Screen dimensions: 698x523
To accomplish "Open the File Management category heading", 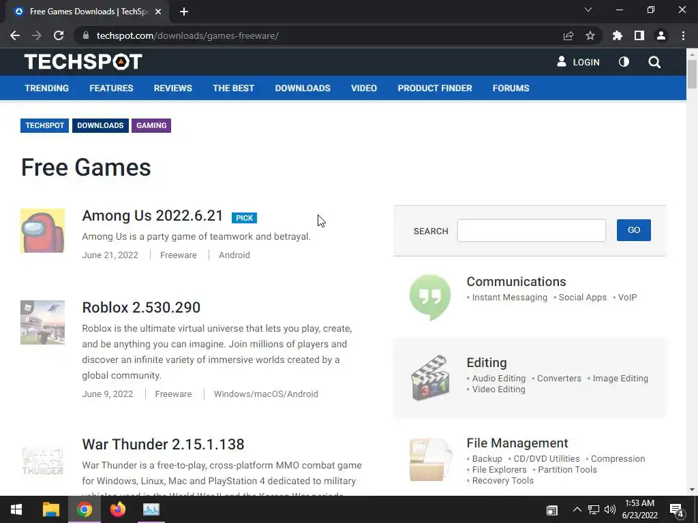I will coord(517,443).
